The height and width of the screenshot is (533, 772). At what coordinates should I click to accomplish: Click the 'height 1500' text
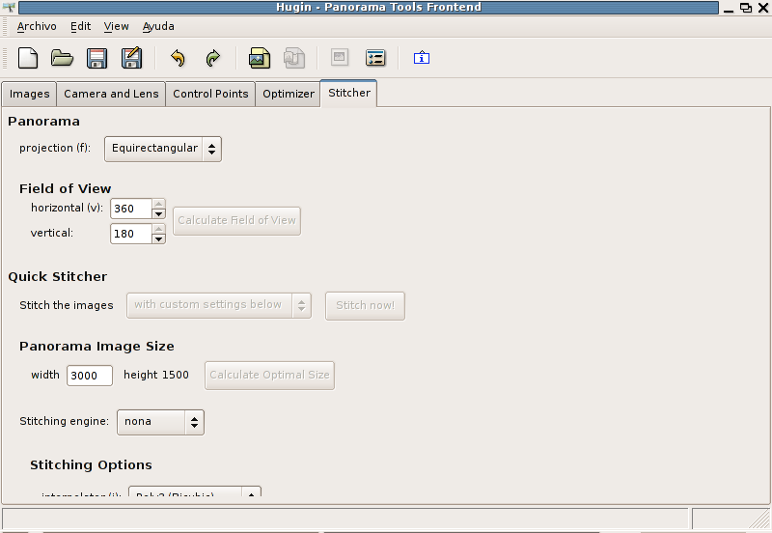[156, 375]
